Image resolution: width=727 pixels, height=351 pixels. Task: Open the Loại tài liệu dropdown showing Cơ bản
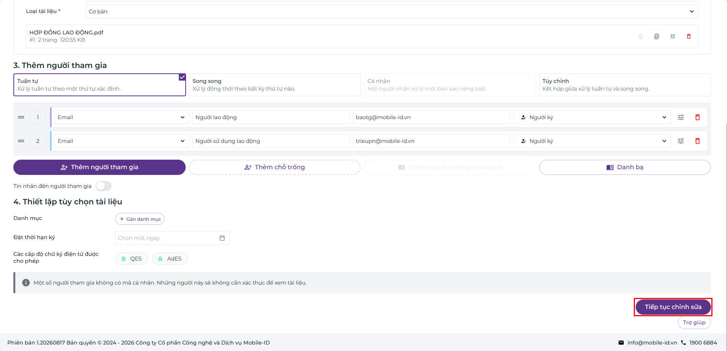[x=392, y=11]
